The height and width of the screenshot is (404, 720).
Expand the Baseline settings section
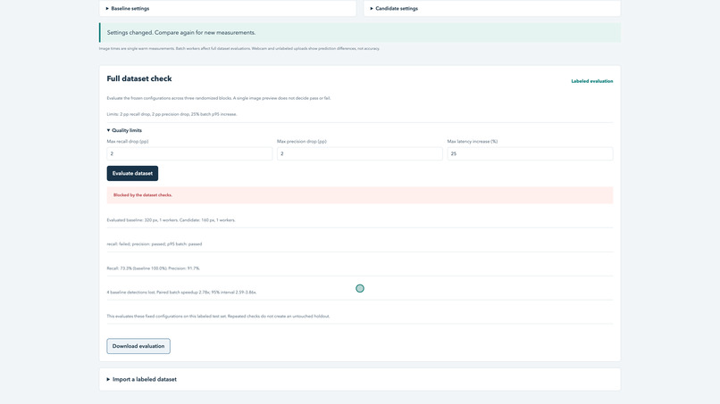128,8
